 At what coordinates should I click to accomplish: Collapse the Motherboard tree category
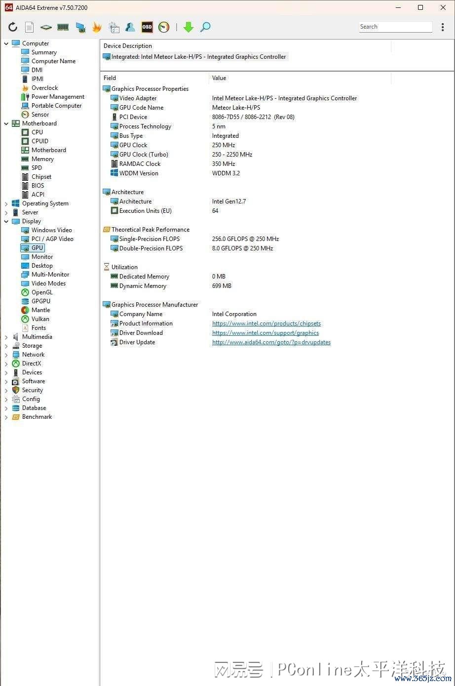(6, 123)
